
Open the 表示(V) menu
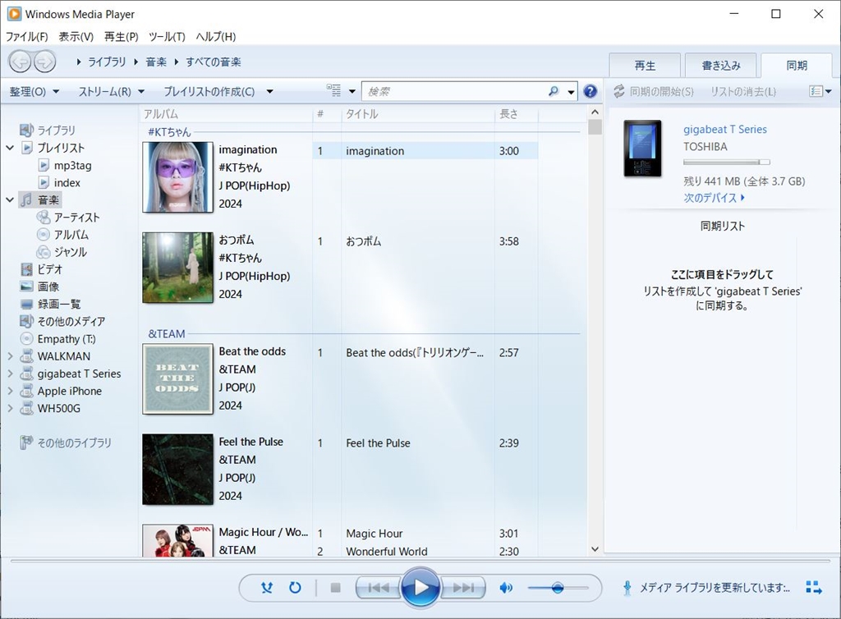76,36
